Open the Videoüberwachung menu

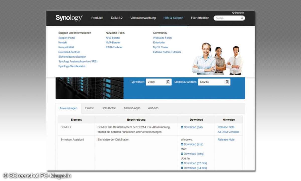143,18
